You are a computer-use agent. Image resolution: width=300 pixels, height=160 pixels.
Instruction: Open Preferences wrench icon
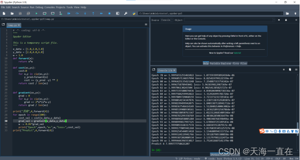(x=126, y=13)
